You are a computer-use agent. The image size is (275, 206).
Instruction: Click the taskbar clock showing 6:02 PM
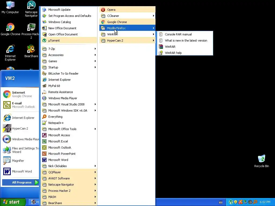265,202
